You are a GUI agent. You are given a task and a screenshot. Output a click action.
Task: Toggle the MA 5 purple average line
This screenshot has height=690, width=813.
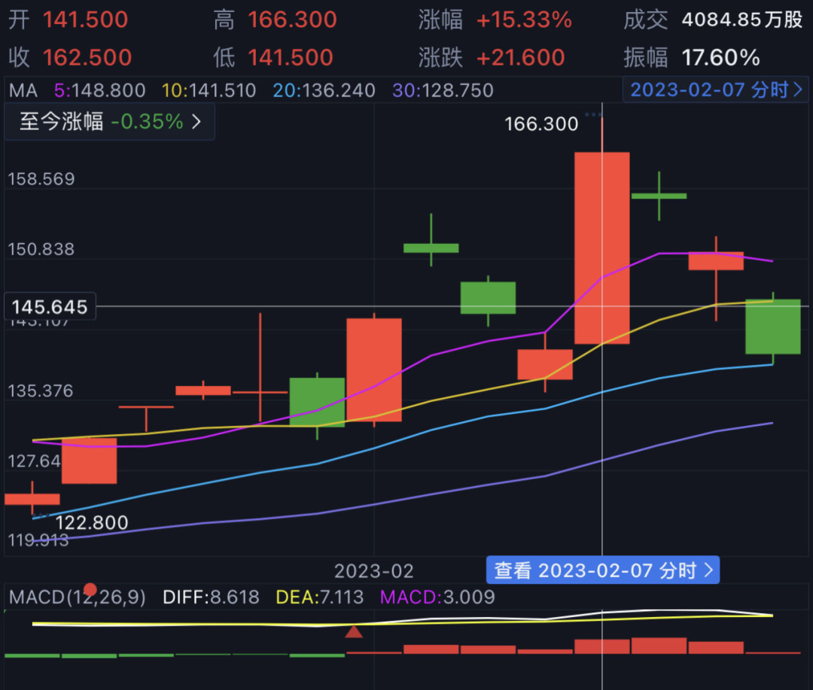pyautogui.click(x=100, y=90)
